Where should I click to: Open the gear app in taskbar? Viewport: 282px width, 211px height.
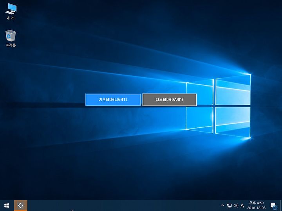coord(21,206)
